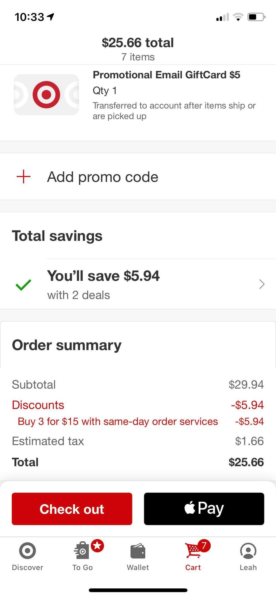Image resolution: width=276 pixels, height=598 pixels.
Task: Tap the Promotional Email GiftCard $5 title
Action: (x=166, y=75)
